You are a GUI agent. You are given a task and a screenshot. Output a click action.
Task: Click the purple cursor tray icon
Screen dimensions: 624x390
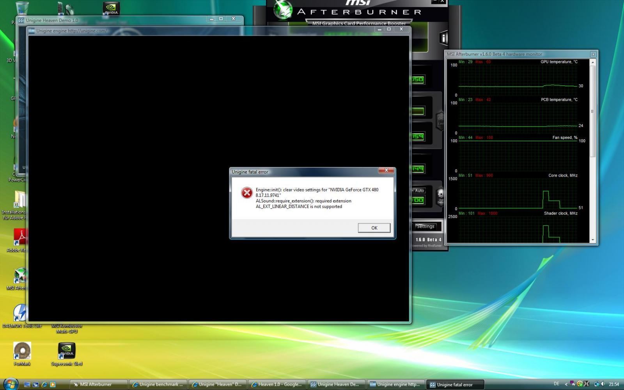pyautogui.click(x=573, y=384)
